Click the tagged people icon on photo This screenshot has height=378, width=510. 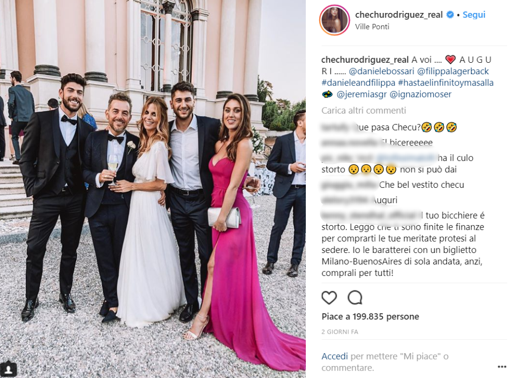point(8,369)
